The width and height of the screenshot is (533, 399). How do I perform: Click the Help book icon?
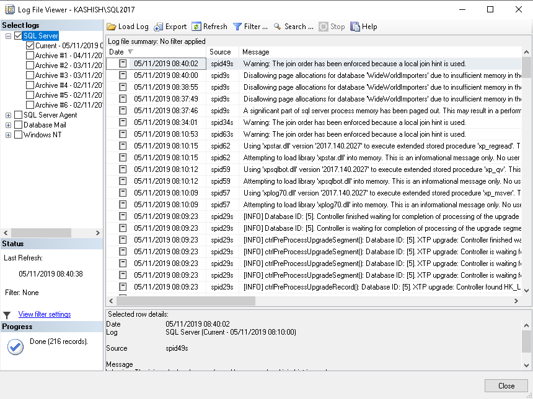coord(355,27)
